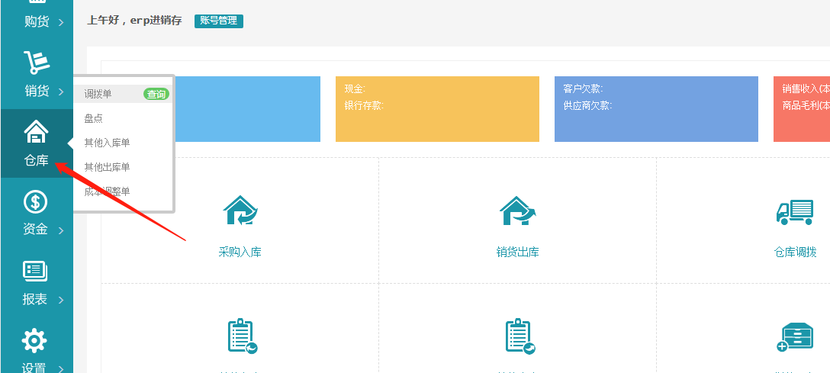Select 盘点 from the warehouse submenu
Image resolution: width=830 pixels, height=373 pixels.
[94, 118]
